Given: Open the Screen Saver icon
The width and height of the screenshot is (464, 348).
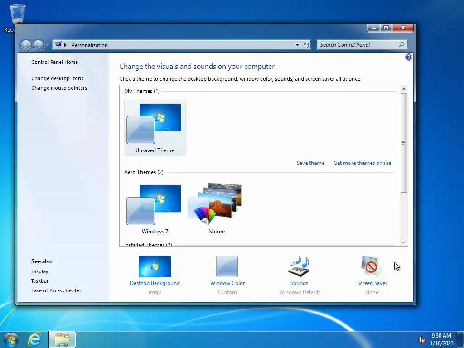Looking at the screenshot, I should [372, 266].
